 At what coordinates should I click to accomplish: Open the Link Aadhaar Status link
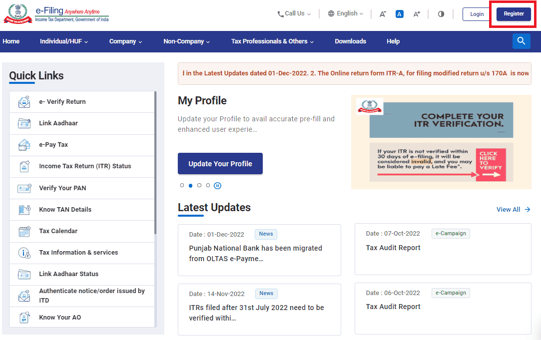tap(82, 274)
